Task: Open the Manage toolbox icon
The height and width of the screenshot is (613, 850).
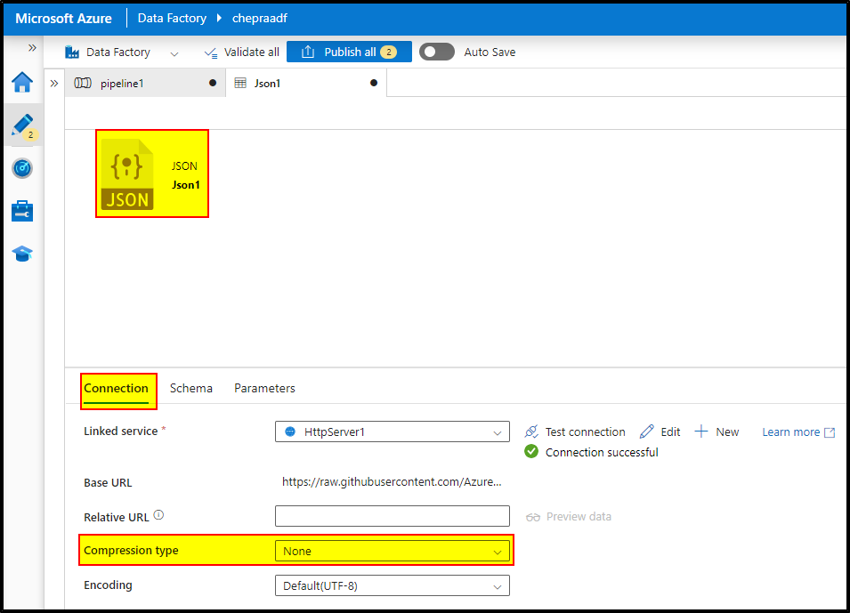Action: [x=22, y=211]
